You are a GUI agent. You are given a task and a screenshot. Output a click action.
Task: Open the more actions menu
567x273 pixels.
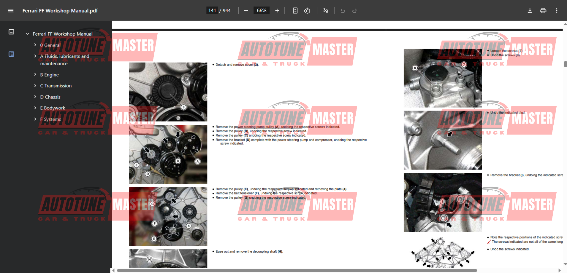click(557, 11)
